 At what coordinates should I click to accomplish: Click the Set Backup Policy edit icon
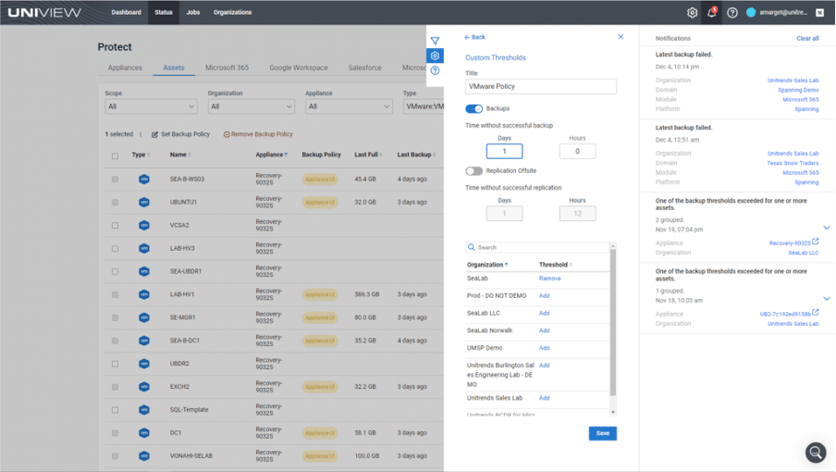point(154,134)
